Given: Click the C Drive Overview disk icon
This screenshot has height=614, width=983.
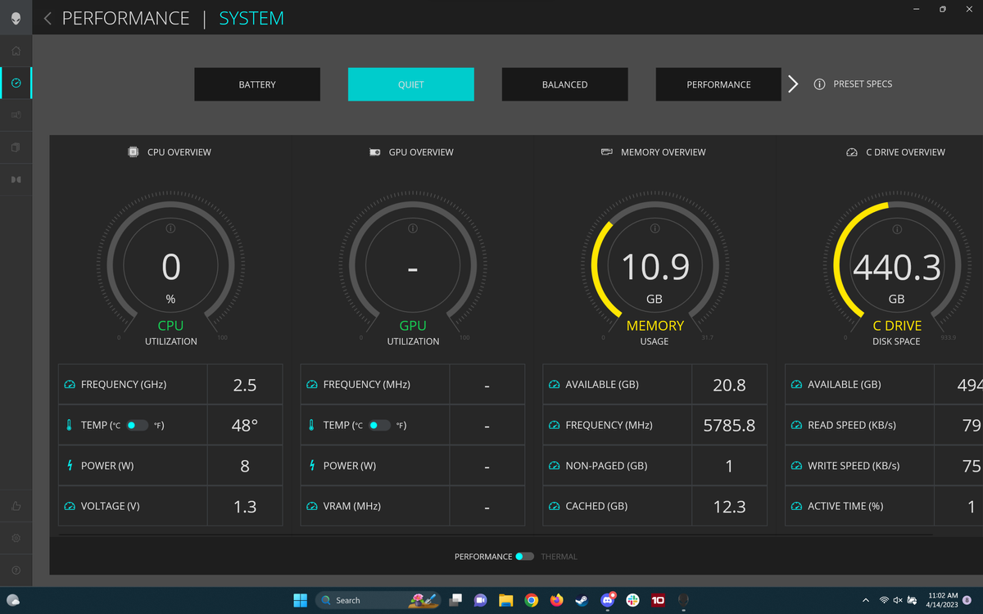Looking at the screenshot, I should [x=852, y=152].
